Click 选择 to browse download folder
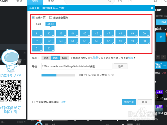 pyautogui.click(x=120, y=66)
